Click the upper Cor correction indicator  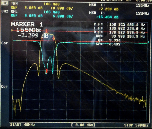[x=5, y=43]
